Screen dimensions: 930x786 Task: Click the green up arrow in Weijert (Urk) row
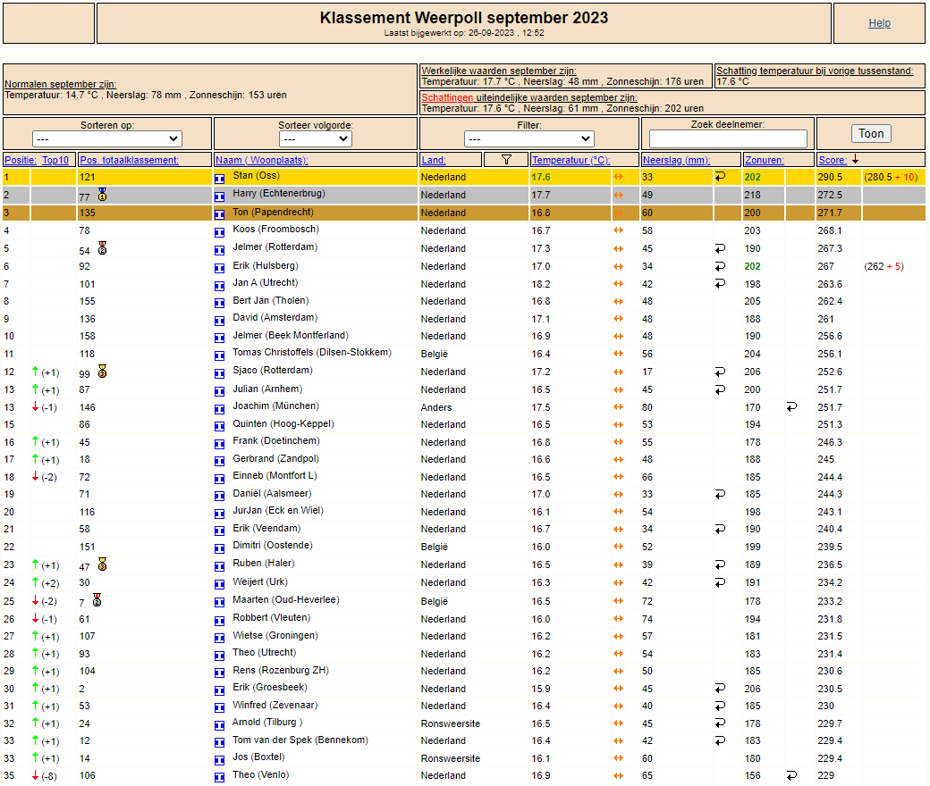tap(36, 582)
